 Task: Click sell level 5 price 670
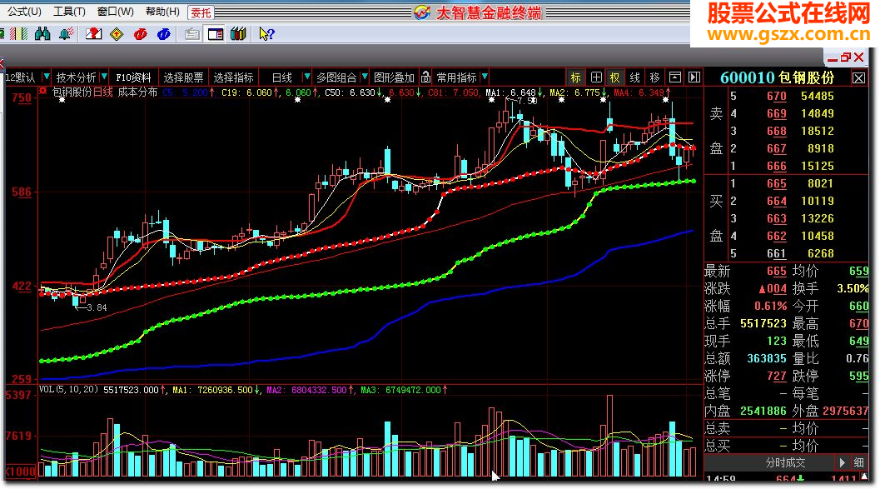coord(777,96)
